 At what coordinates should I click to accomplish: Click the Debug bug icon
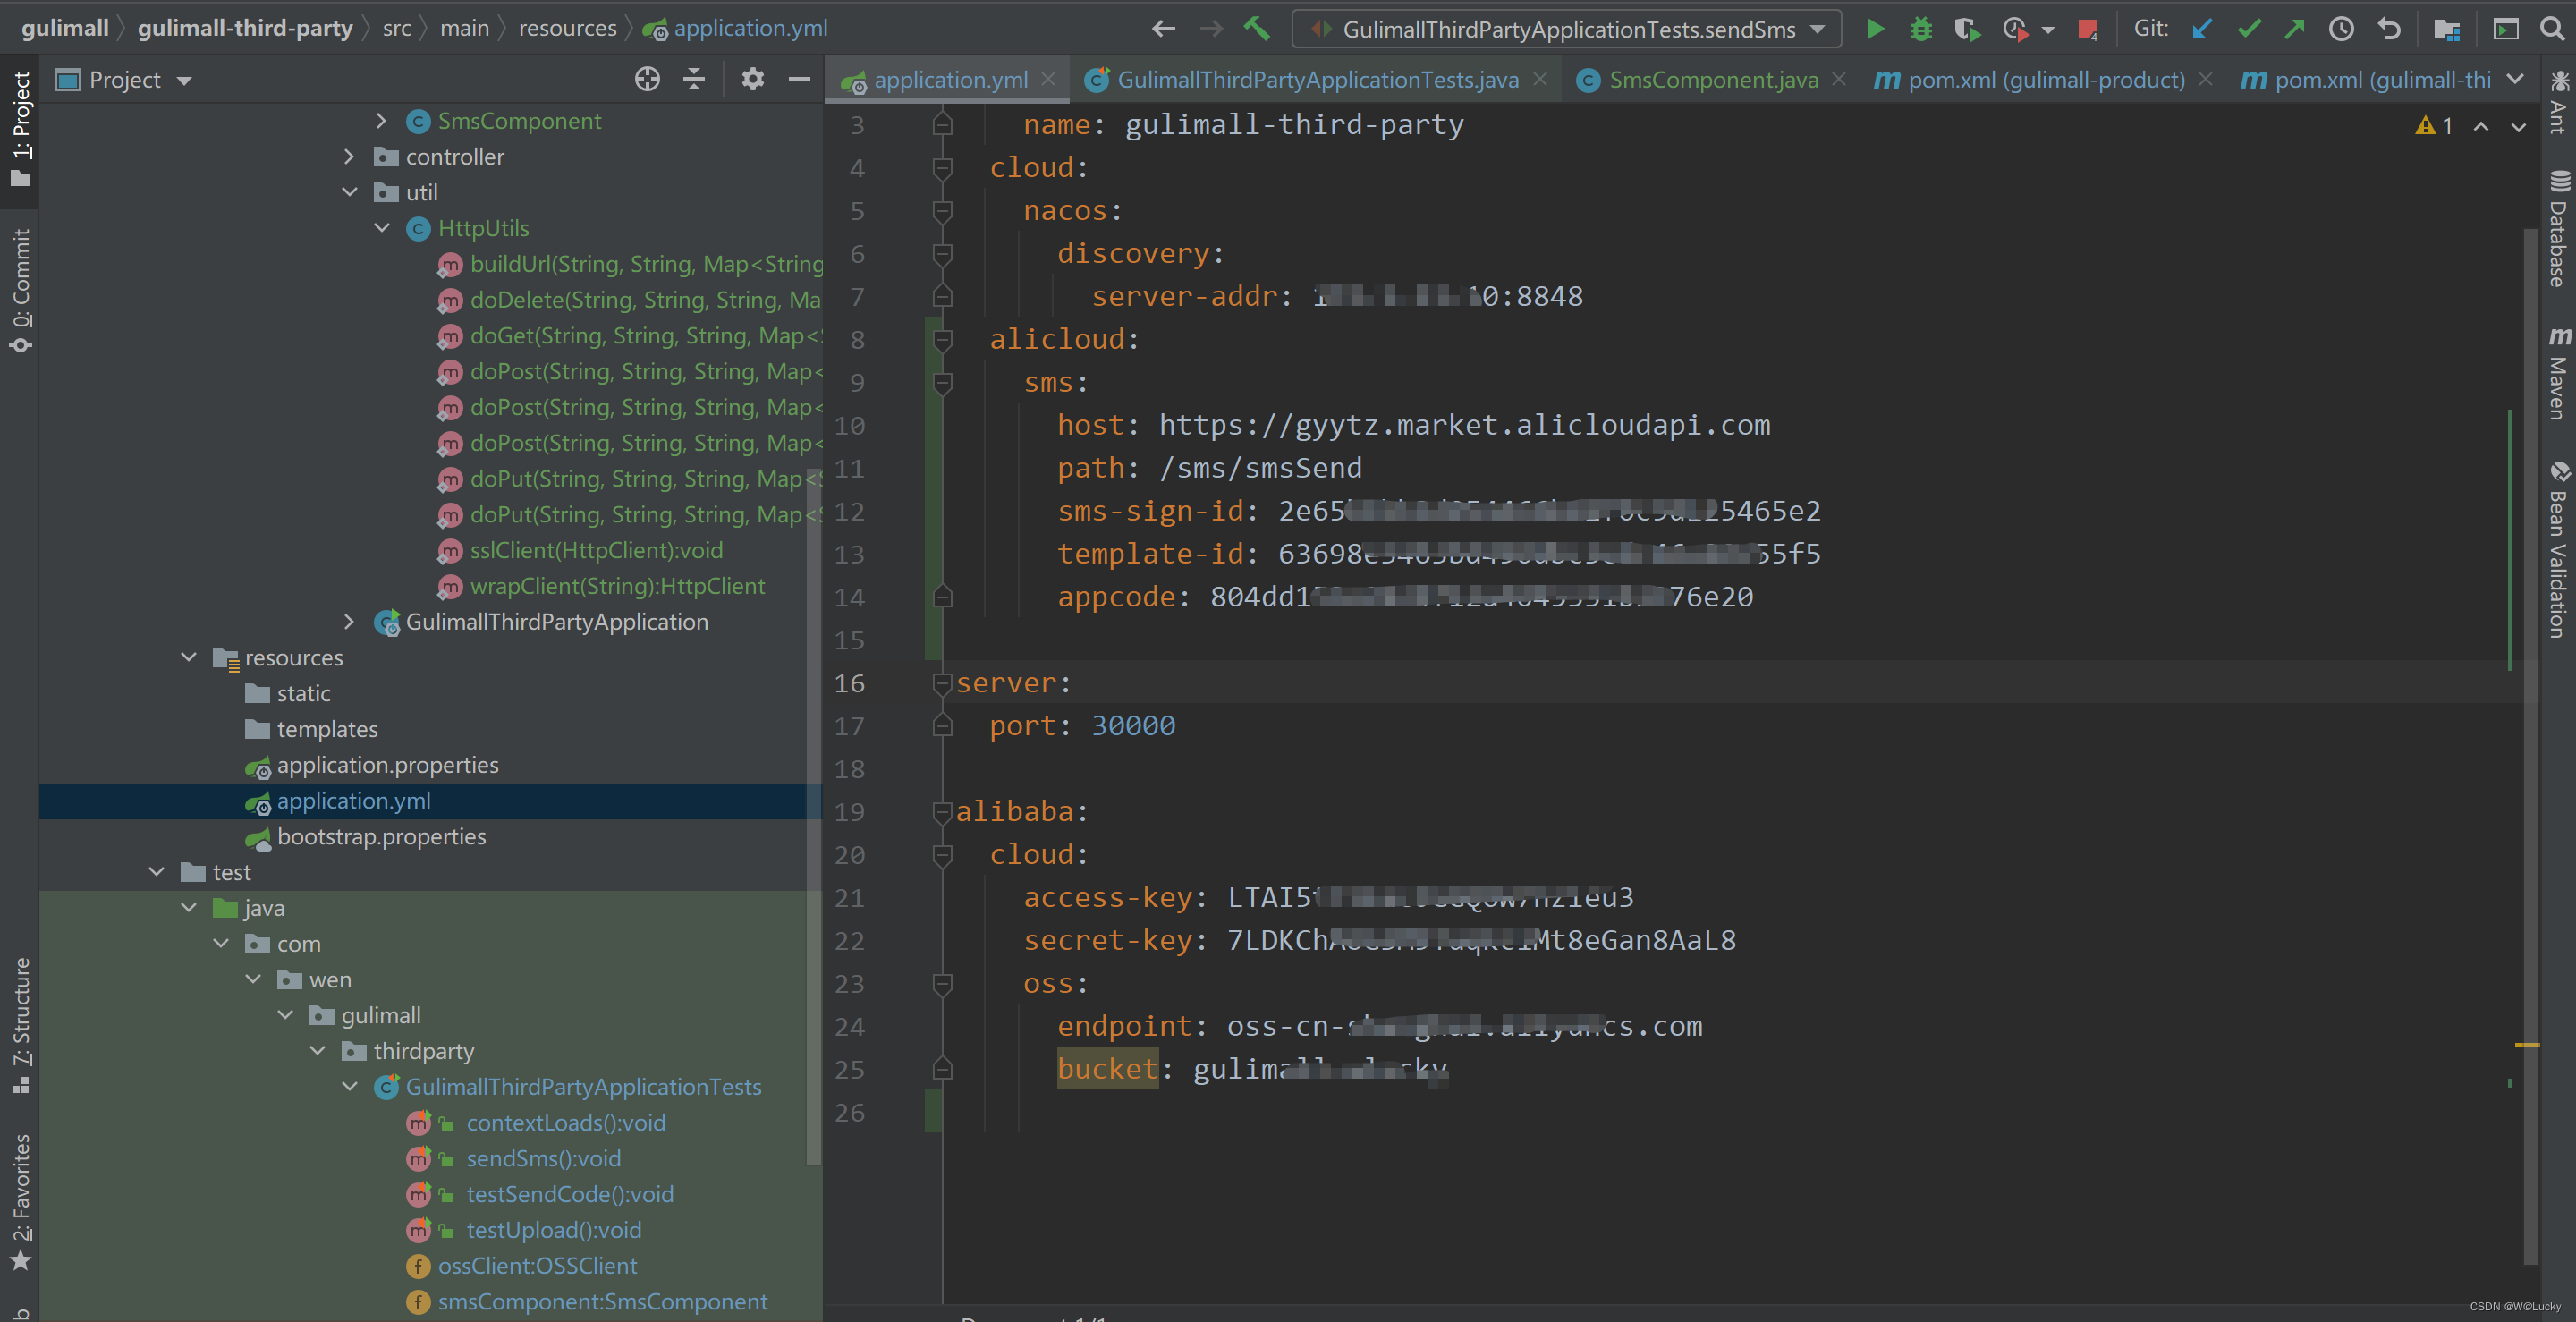tap(1920, 29)
